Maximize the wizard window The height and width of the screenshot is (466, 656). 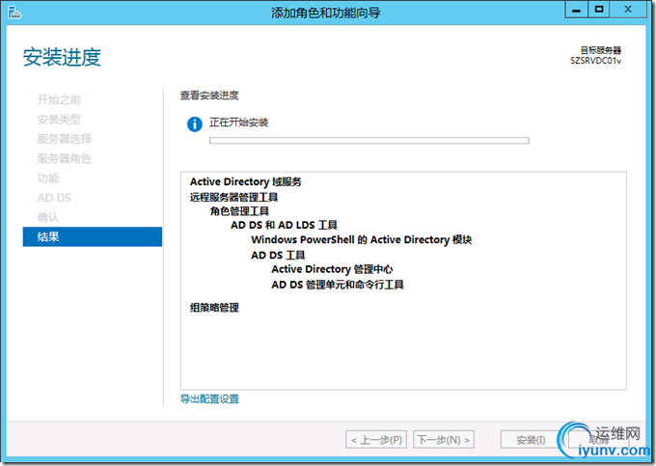(599, 10)
